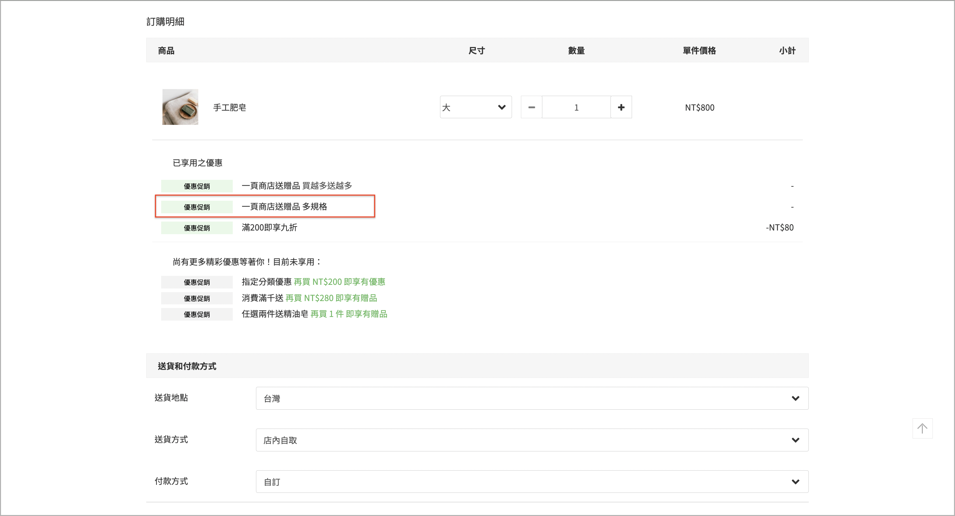Click the 商品 column header
The height and width of the screenshot is (516, 955).
click(x=166, y=51)
